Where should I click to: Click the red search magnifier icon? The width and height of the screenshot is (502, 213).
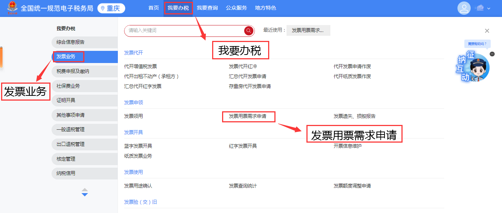tap(249, 31)
